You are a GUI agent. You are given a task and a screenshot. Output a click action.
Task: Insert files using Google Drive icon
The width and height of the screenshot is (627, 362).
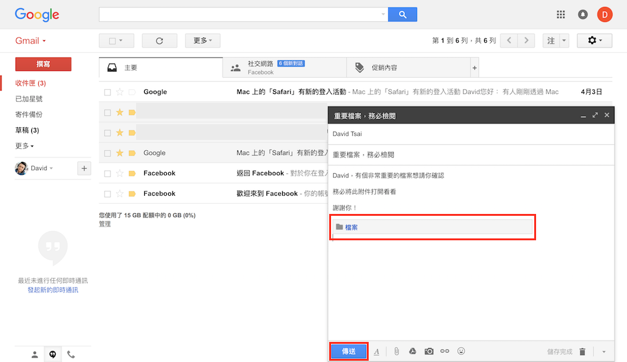[413, 352]
